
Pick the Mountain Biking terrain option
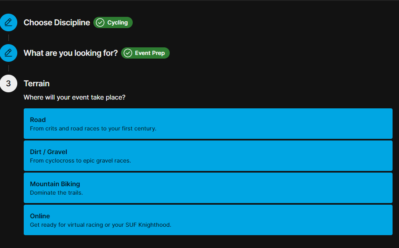pyautogui.click(x=208, y=188)
